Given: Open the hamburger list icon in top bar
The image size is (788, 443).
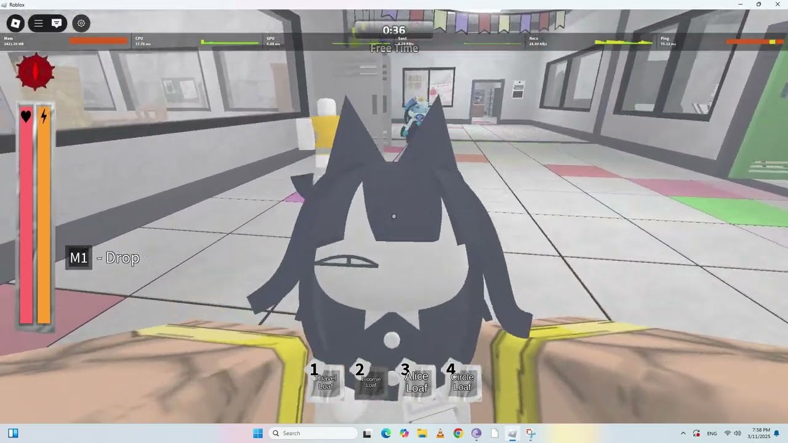Looking at the screenshot, I should click(38, 23).
